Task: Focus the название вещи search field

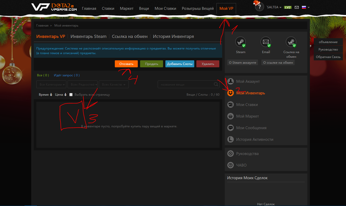Action: (189, 84)
